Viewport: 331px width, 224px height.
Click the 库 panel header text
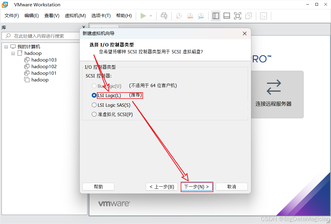[x=4, y=27]
